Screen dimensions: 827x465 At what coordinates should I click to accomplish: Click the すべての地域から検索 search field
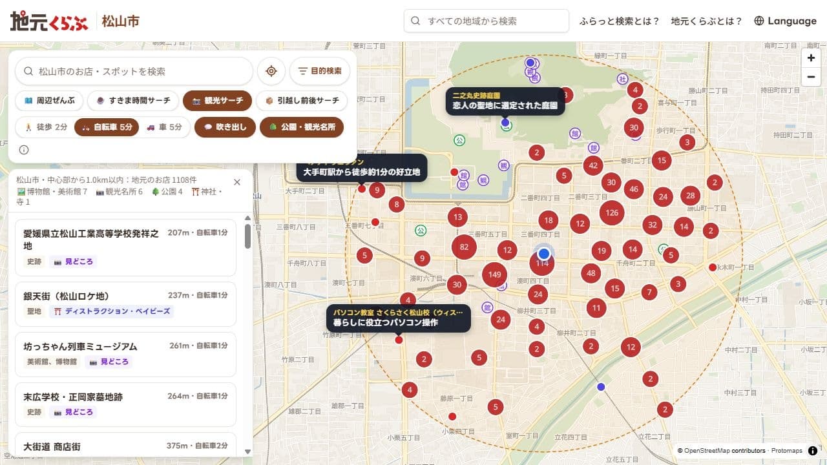point(487,21)
